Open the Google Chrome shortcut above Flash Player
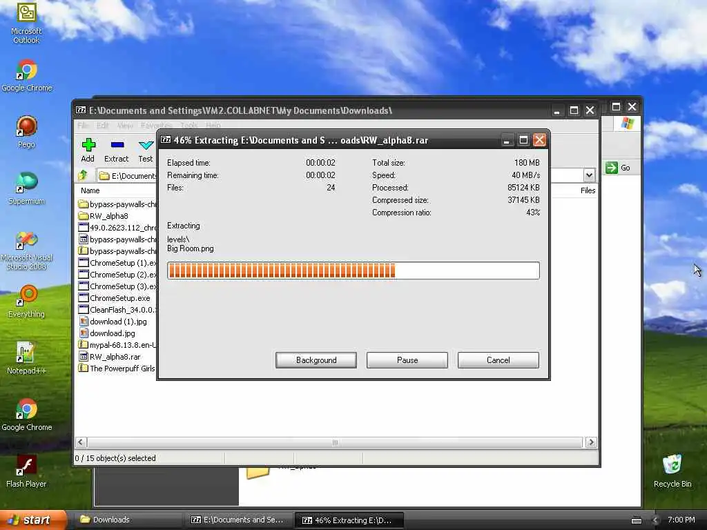Screen dimensions: 707x530 pos(27,415)
